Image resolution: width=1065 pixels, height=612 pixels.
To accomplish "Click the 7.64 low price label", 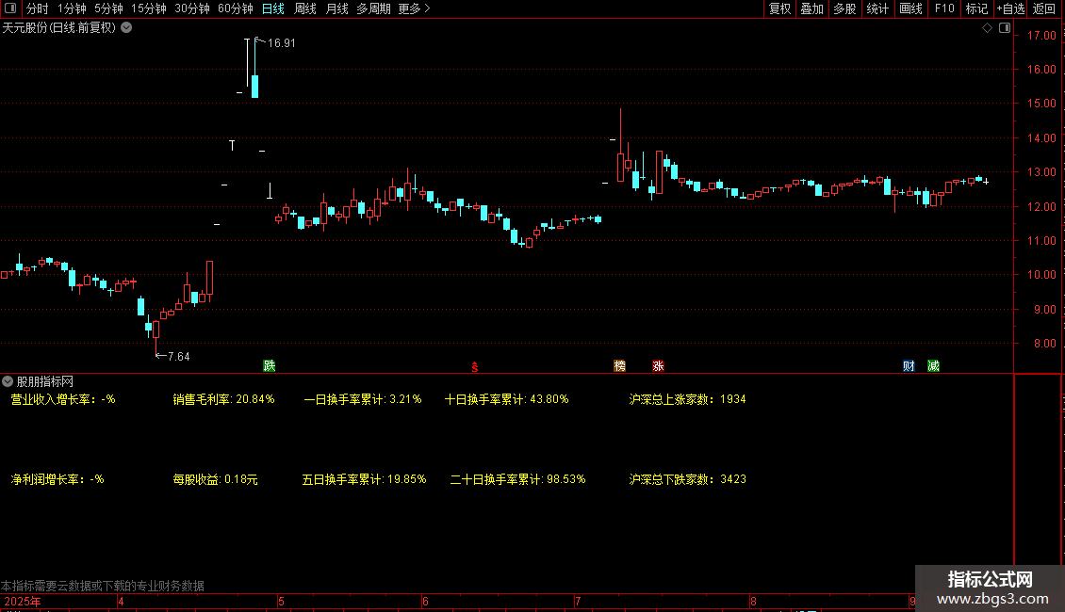I will coord(179,356).
